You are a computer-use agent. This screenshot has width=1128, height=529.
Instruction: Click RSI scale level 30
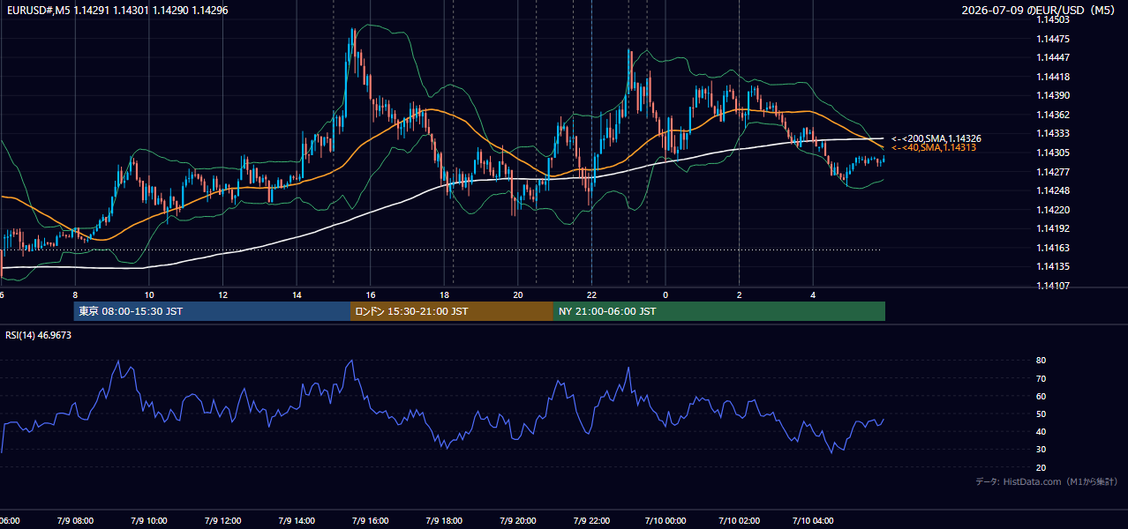coord(1042,450)
